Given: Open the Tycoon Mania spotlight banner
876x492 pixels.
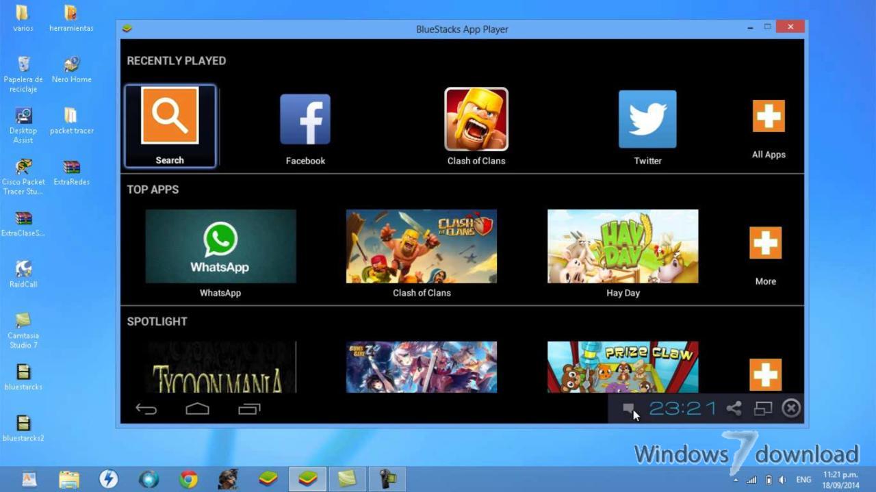Looking at the screenshot, I should tap(220, 367).
